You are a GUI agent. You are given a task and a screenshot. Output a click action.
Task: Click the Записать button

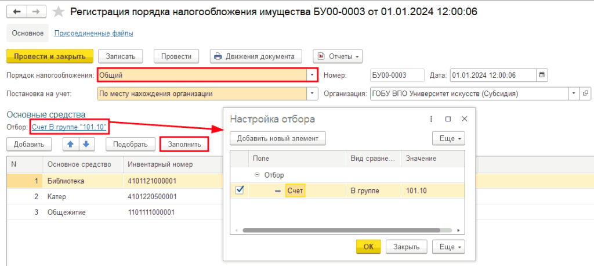pos(121,56)
